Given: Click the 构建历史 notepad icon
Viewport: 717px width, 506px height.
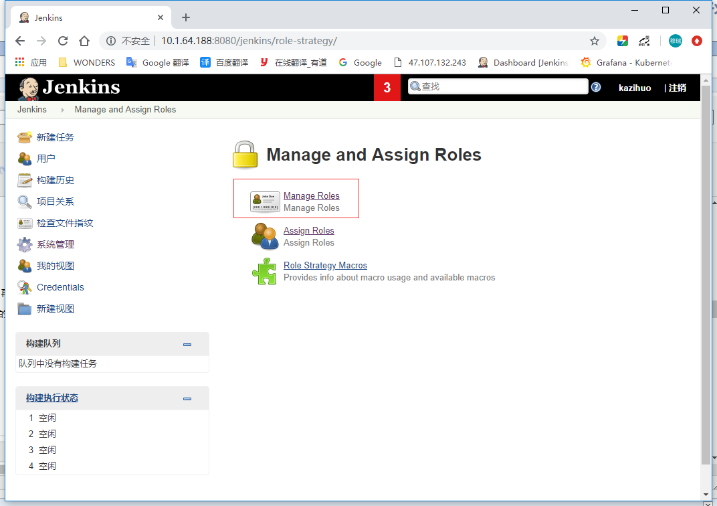Looking at the screenshot, I should [x=25, y=180].
